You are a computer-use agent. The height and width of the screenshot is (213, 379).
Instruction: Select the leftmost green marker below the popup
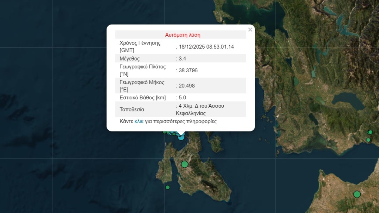pyautogui.click(x=165, y=132)
